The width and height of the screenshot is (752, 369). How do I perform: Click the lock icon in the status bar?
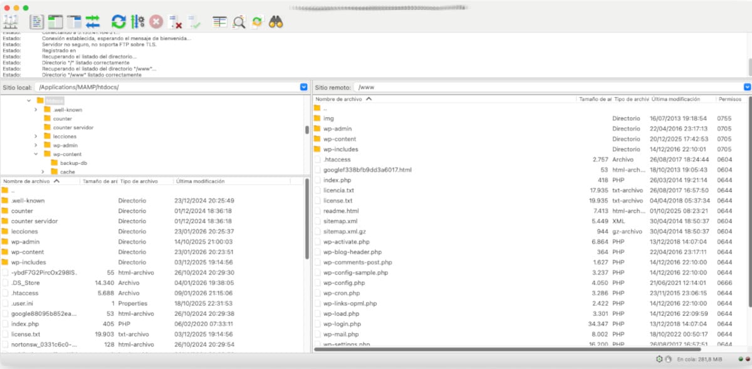(x=669, y=360)
